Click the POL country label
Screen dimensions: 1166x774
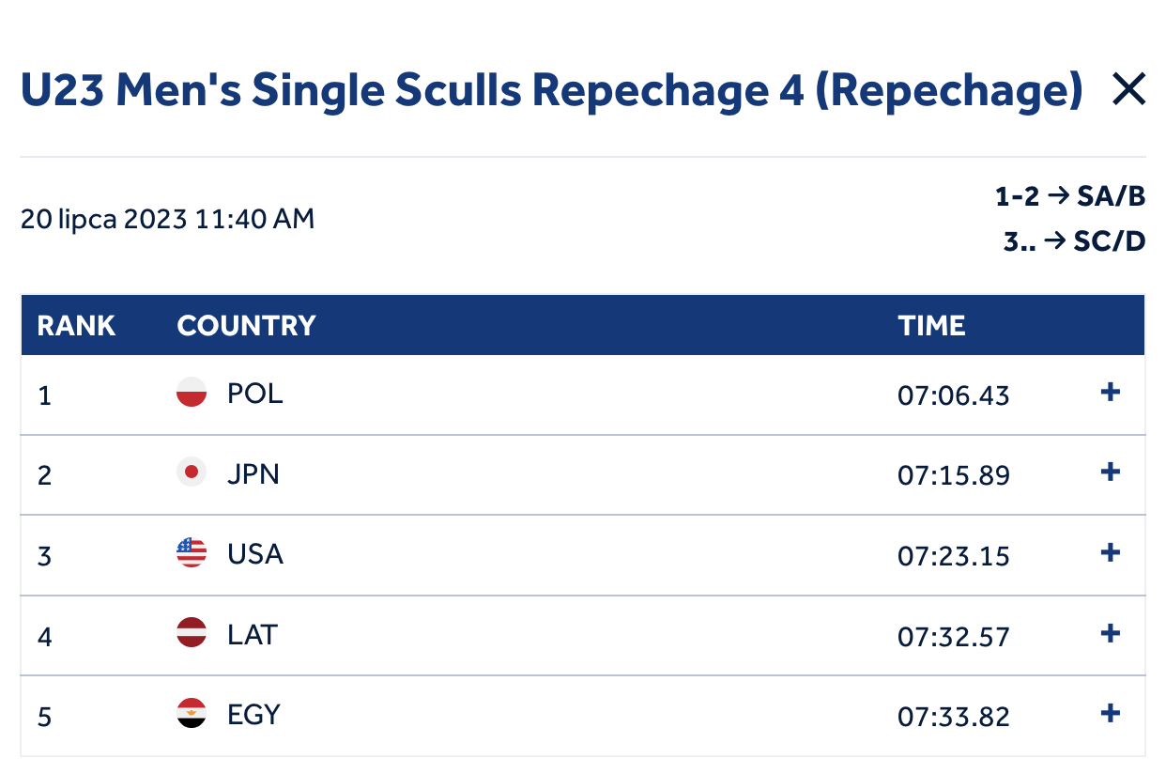[x=255, y=393]
